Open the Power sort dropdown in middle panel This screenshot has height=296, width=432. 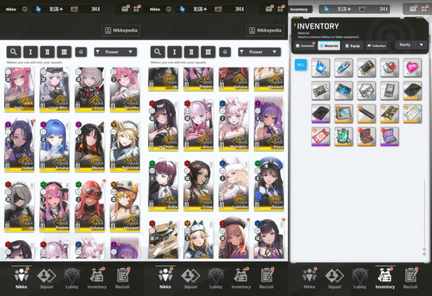259,52
